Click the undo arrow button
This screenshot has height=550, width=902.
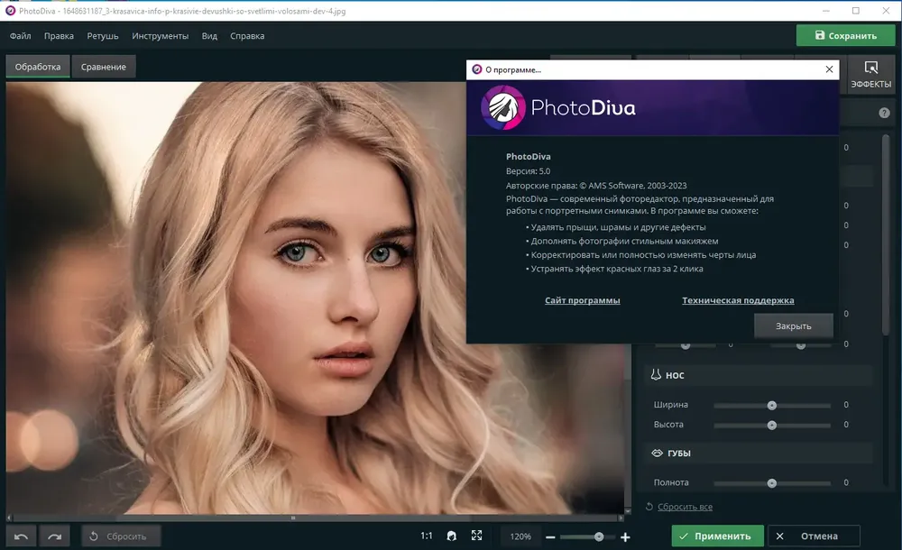tap(22, 536)
